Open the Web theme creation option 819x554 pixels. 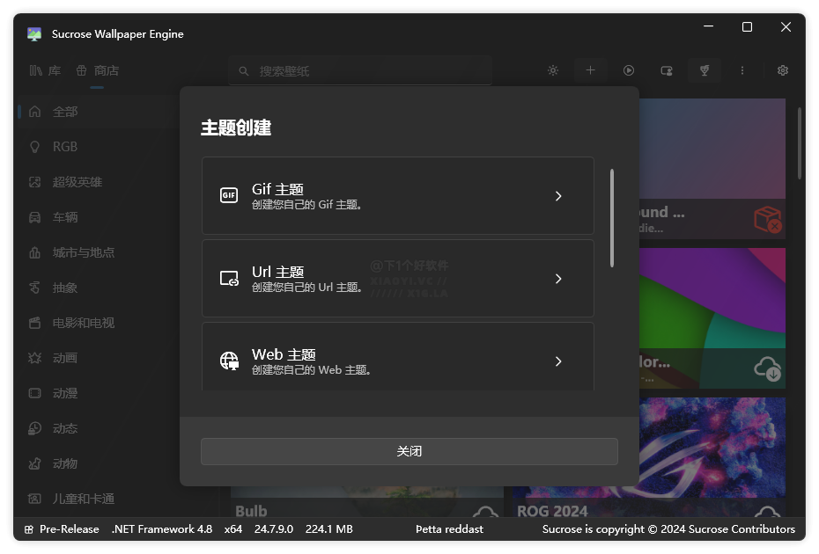tap(397, 357)
